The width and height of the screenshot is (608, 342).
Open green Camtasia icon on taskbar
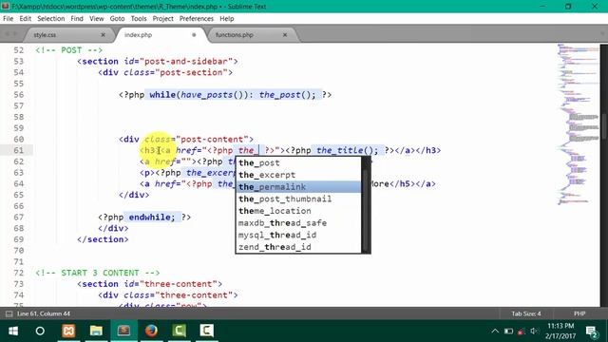click(179, 332)
